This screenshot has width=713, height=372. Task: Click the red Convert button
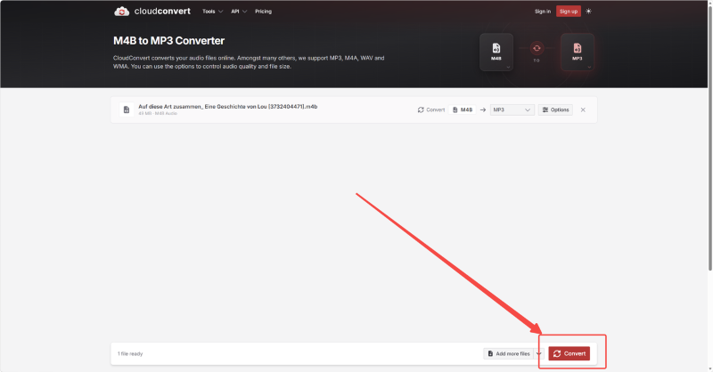tap(569, 353)
